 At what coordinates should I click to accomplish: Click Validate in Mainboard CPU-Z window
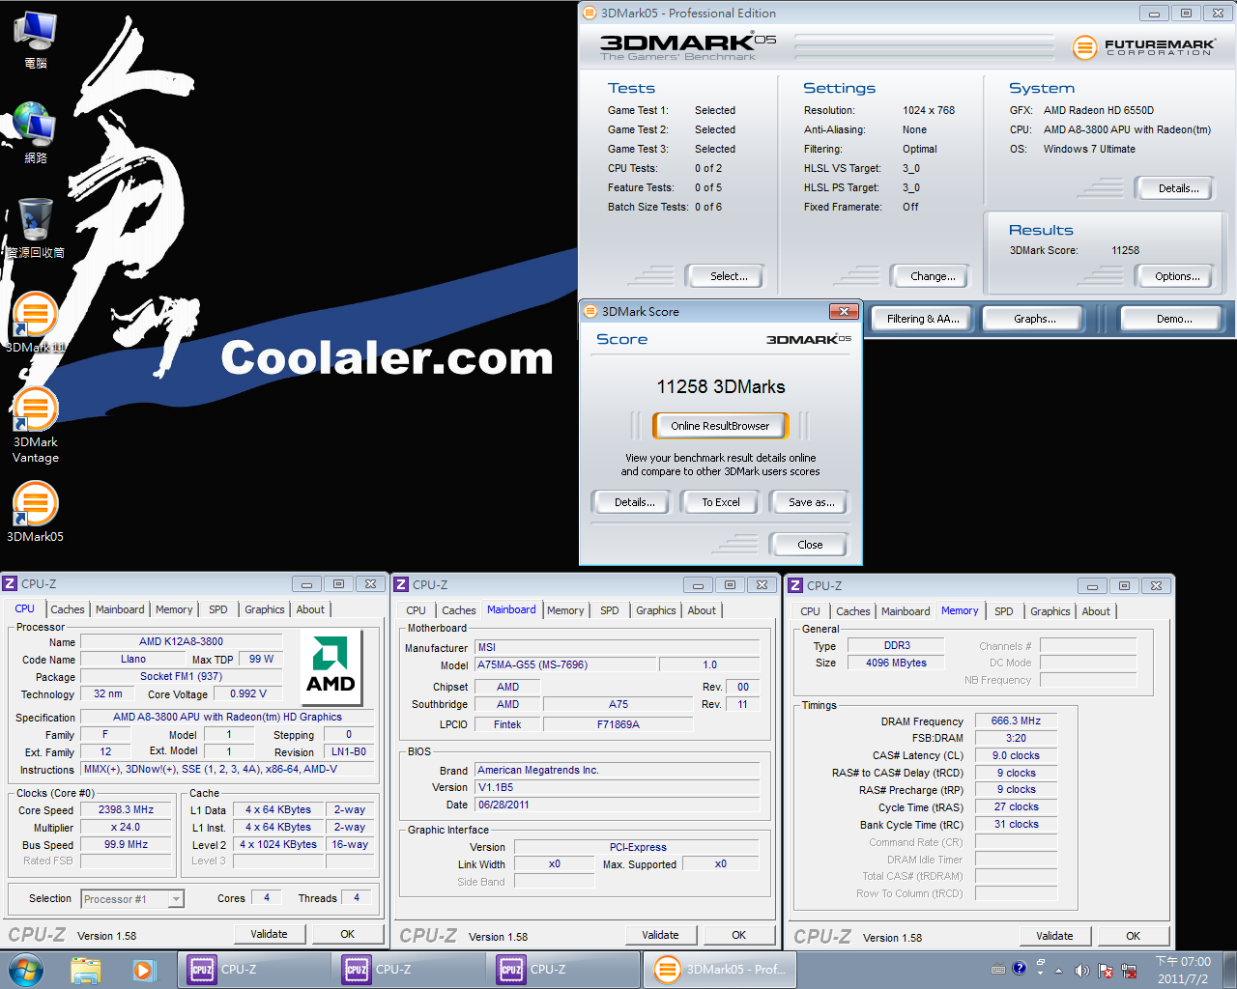[x=661, y=935]
